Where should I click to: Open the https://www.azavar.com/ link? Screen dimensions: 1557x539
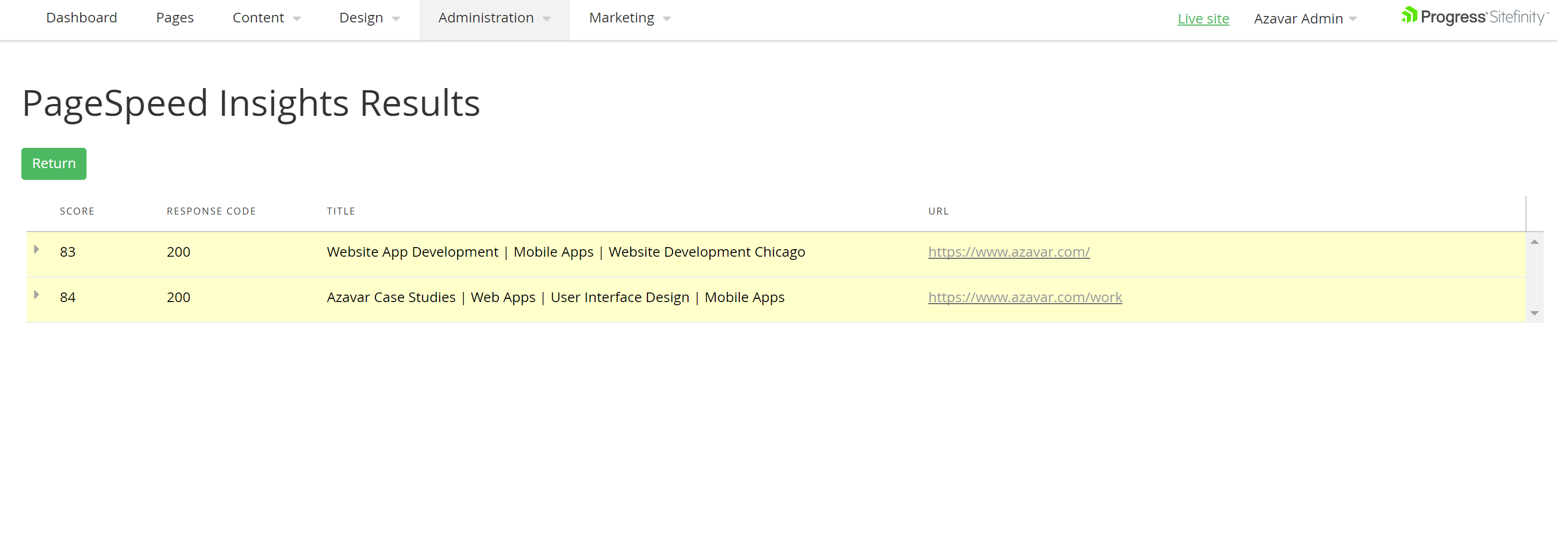[1008, 252]
